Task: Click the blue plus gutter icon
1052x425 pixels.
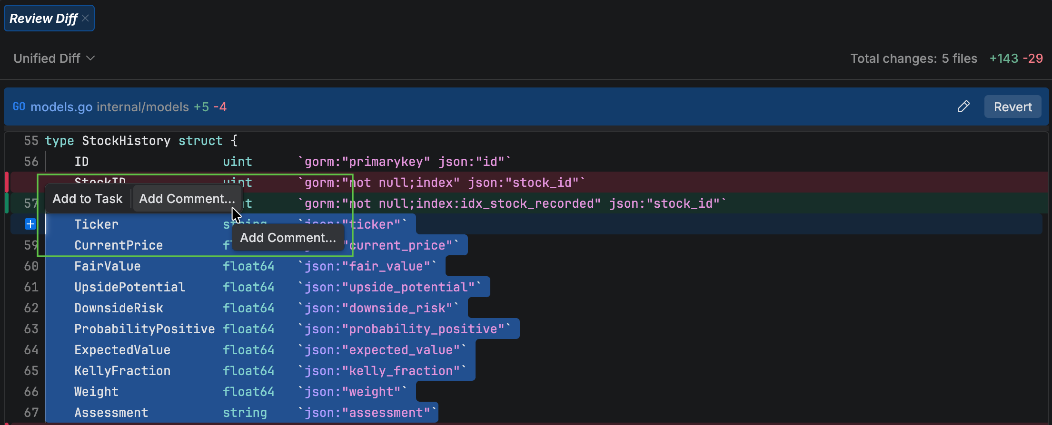Action: coord(30,224)
